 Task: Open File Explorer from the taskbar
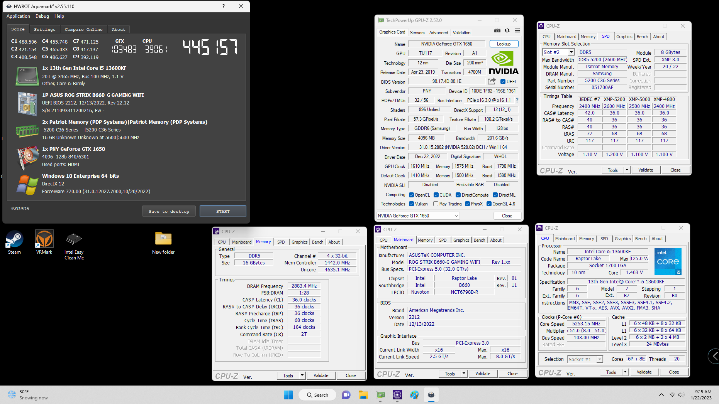(363, 395)
